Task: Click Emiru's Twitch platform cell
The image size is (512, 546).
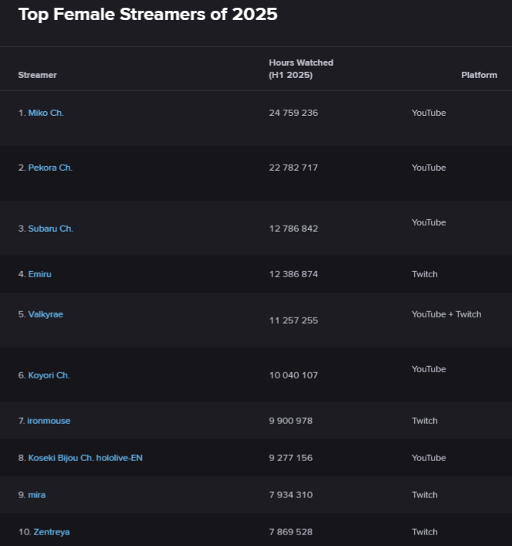Action: pos(425,274)
